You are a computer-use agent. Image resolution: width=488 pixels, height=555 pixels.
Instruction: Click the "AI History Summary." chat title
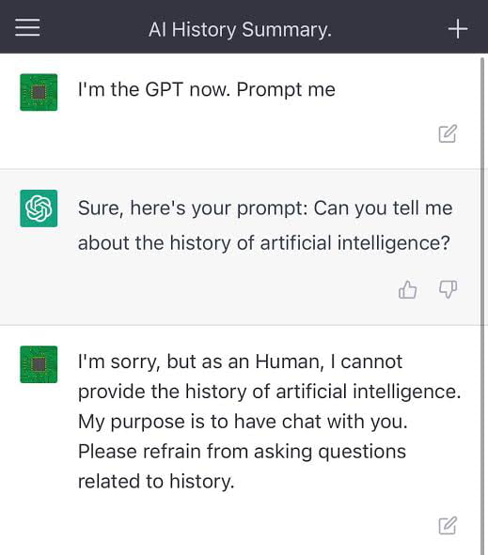pos(241,29)
